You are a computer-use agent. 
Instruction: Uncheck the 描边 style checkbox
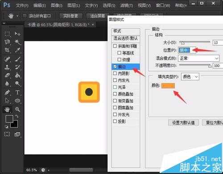(x=115, y=67)
